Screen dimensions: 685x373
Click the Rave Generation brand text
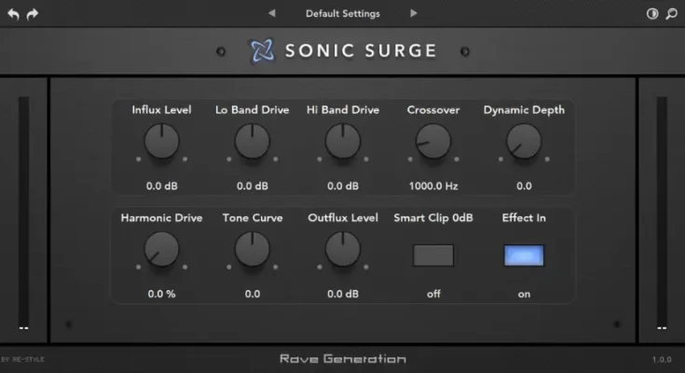pyautogui.click(x=342, y=359)
